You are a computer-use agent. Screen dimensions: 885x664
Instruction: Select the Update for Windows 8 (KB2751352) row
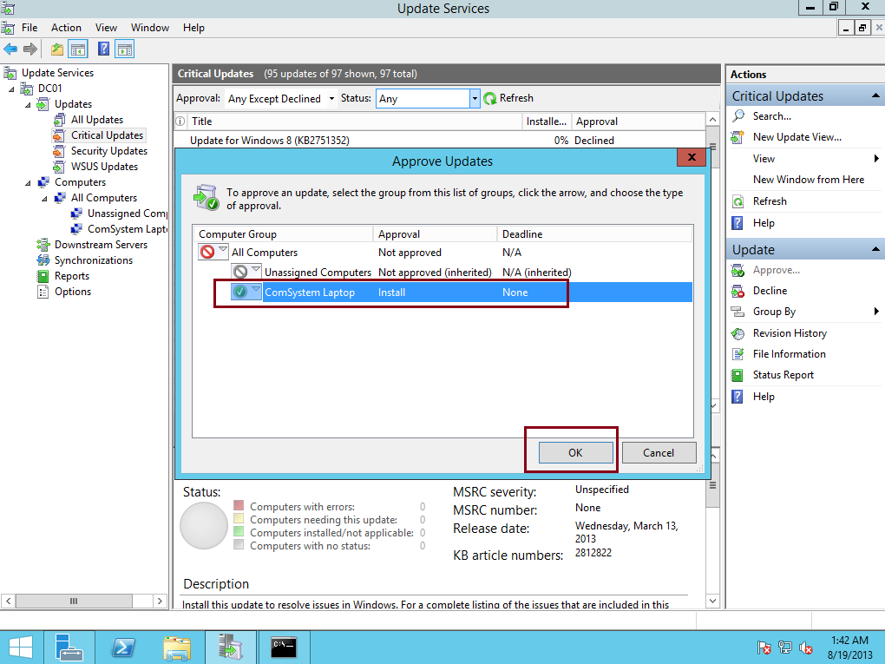(440, 141)
